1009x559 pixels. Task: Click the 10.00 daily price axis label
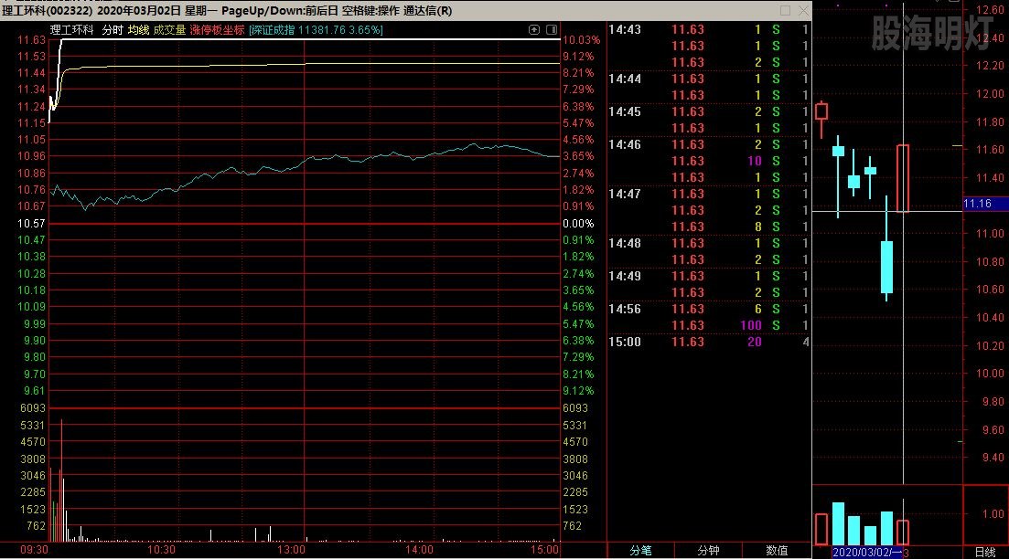click(x=990, y=374)
